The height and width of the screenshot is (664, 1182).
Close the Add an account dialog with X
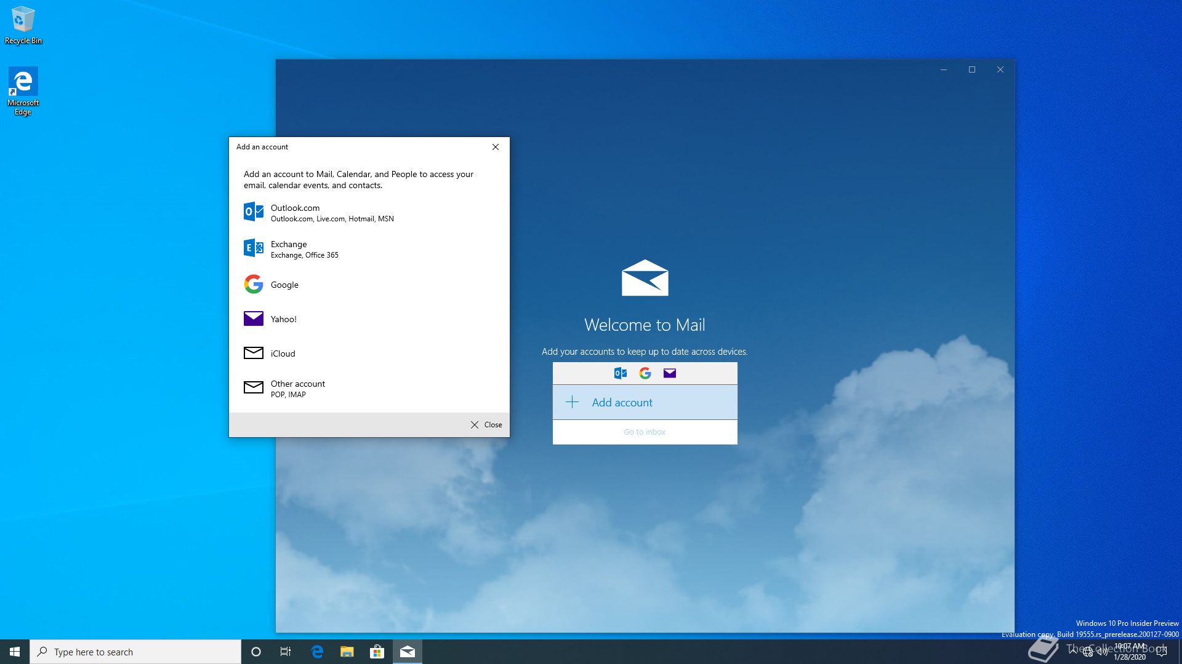click(496, 147)
